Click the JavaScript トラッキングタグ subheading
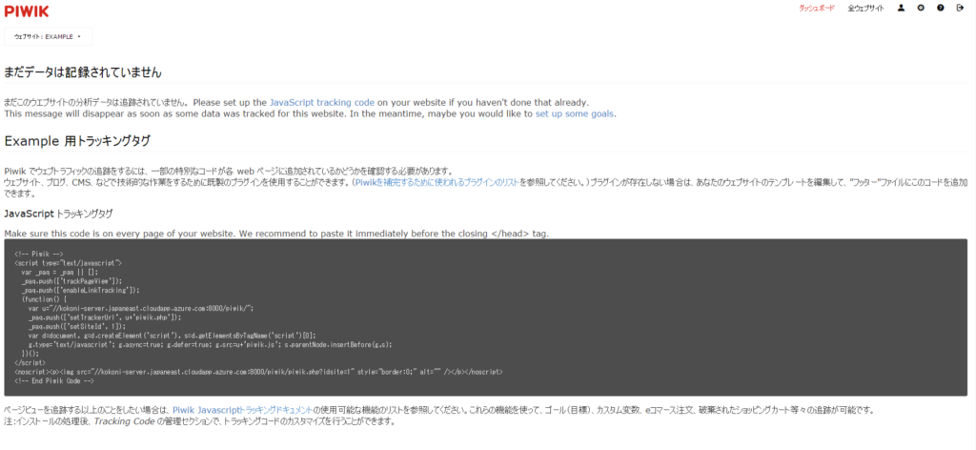 58,214
